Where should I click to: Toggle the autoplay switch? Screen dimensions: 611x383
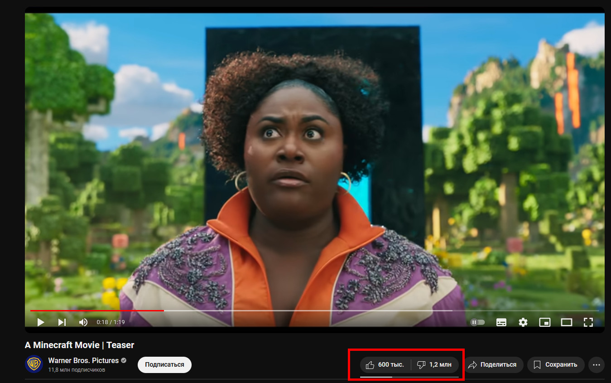click(477, 322)
